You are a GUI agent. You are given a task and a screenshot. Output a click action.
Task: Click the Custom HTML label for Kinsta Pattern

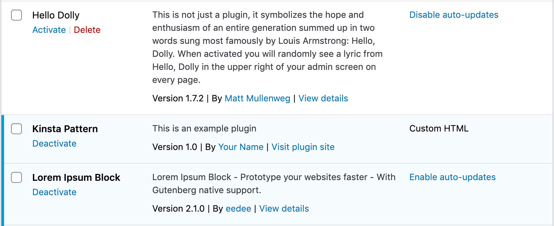coord(439,128)
